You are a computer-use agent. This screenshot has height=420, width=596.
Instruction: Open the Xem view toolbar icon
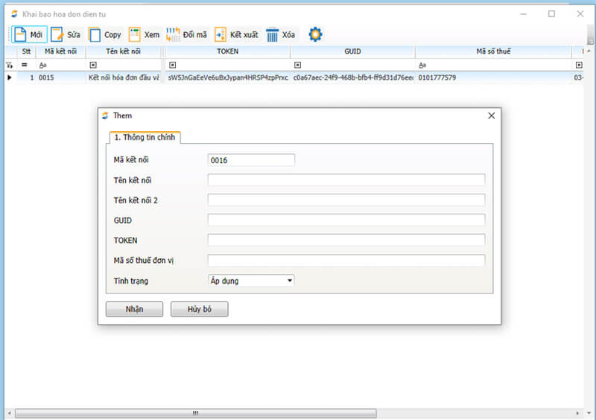pyautogui.click(x=134, y=34)
